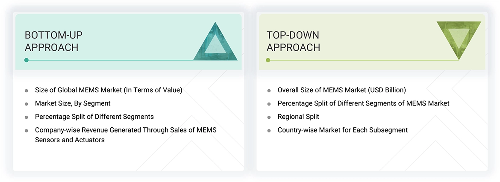This screenshot has height=182, width=500.
Task: Click Country-wise Market for Each Subsegment
Action: 342,130
